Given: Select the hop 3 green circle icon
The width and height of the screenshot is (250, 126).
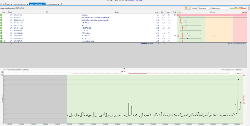Looking at the screenshot, I should [1, 20].
